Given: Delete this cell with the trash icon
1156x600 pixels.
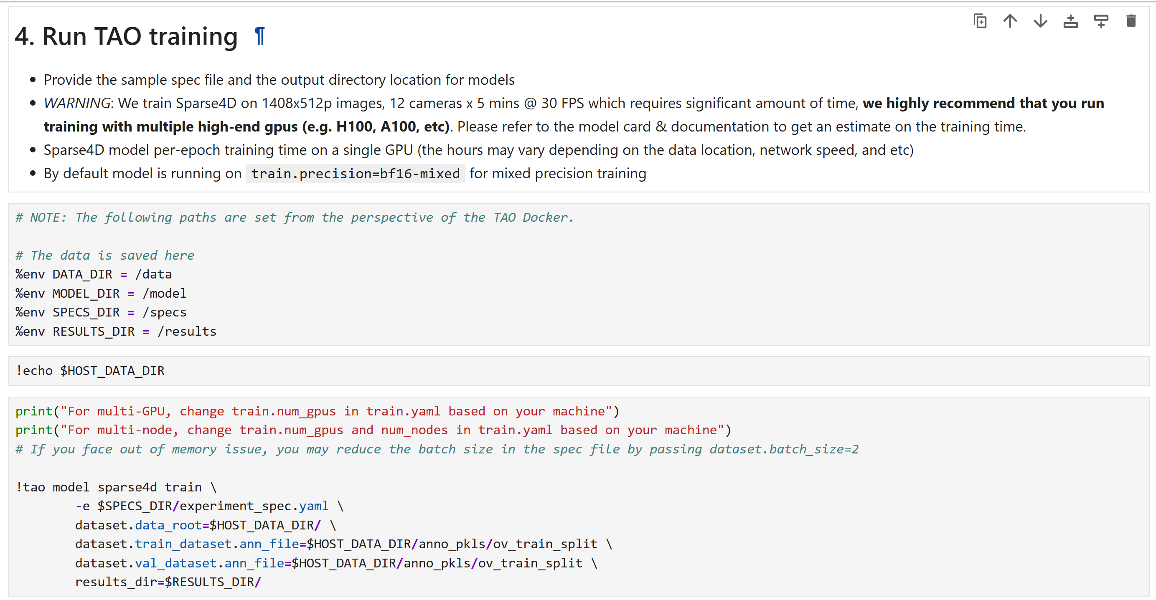Looking at the screenshot, I should tap(1131, 21).
